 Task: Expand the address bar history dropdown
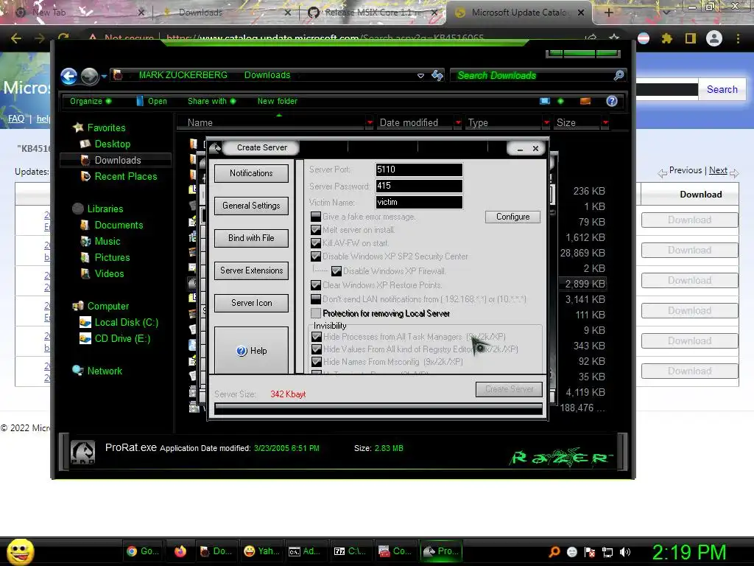click(420, 76)
